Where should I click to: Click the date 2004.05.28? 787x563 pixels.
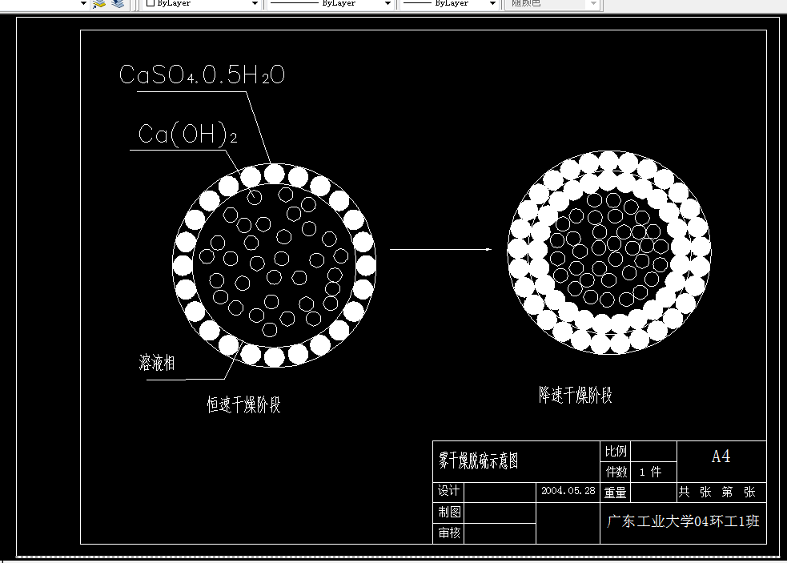[x=568, y=491]
